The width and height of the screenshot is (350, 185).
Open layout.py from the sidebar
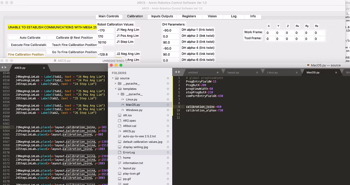[129, 168]
